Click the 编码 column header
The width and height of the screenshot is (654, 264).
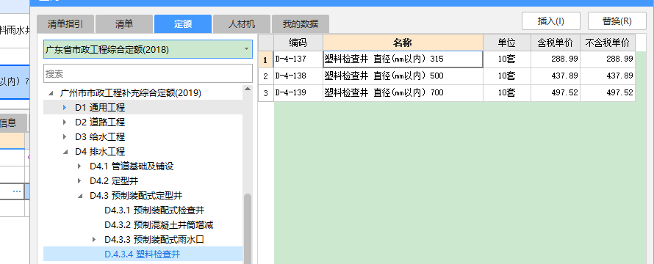(x=298, y=43)
